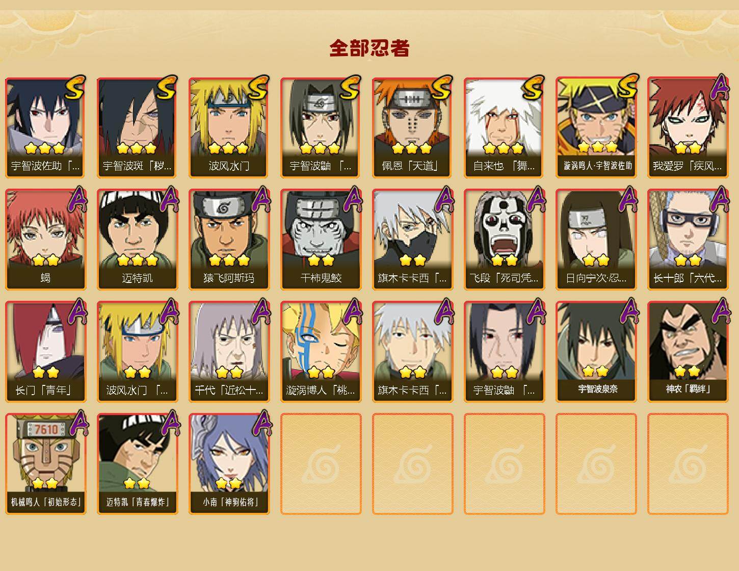Viewport: 739px width, 571px height.
Task: Click the A rank badge on 我爱罗 card
Action: click(719, 87)
